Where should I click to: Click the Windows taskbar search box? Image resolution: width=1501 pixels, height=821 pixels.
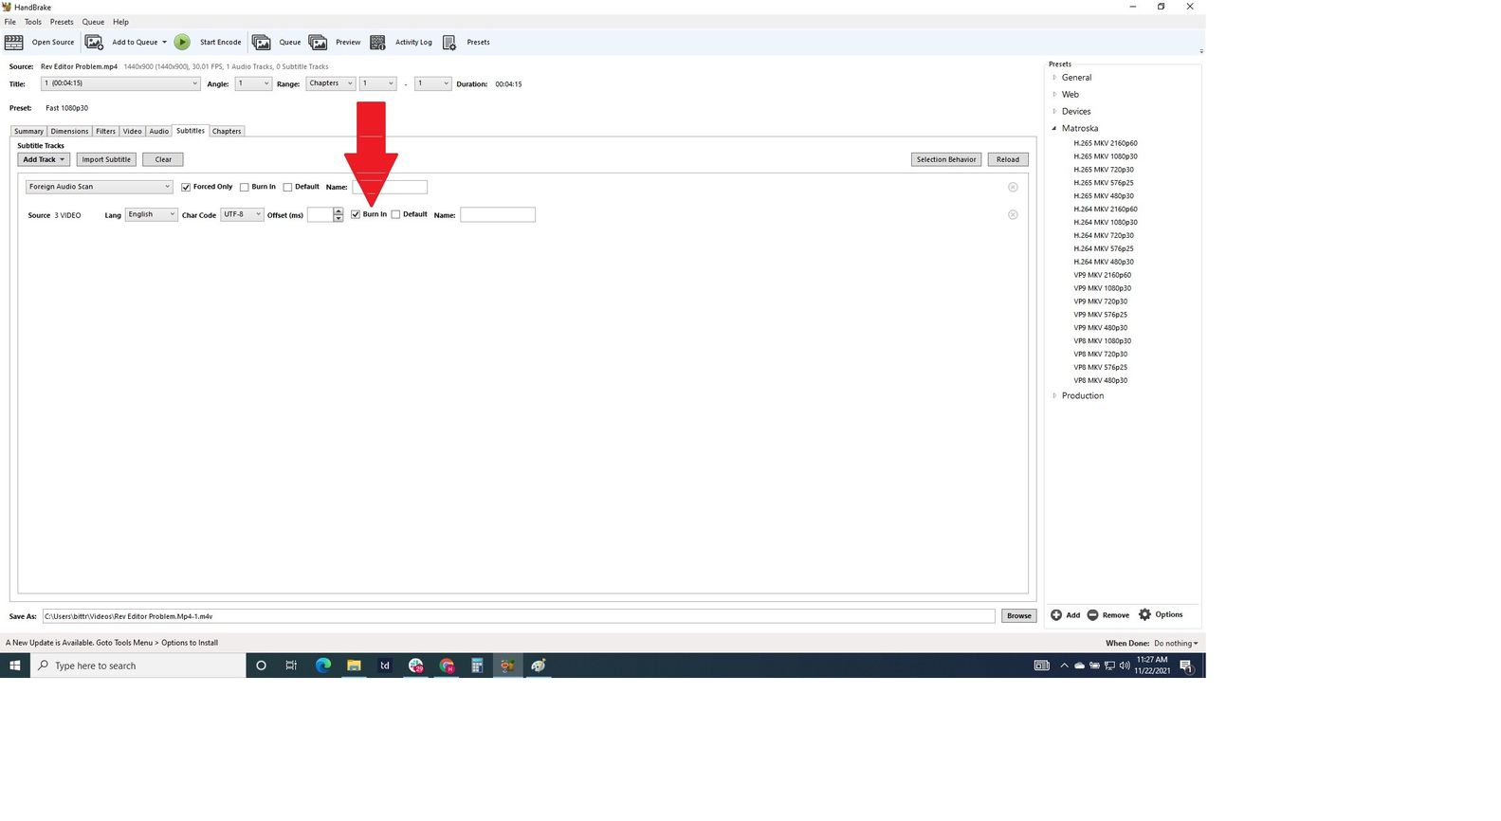pyautogui.click(x=138, y=666)
